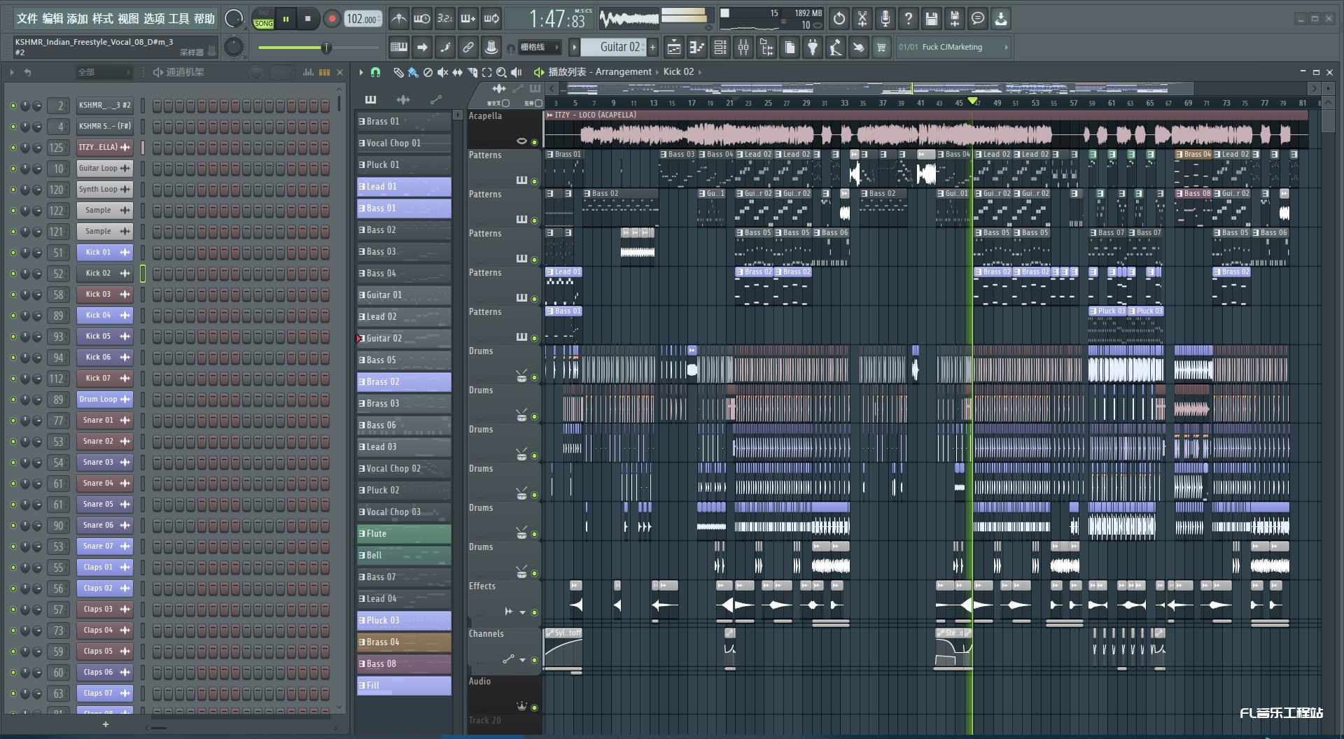The height and width of the screenshot is (739, 1344).
Task: Mute the Effects playlist track
Action: (x=535, y=612)
